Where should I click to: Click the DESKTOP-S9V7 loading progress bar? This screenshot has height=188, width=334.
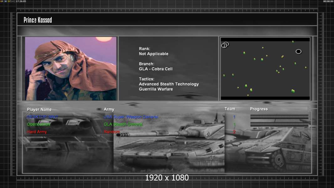click(x=279, y=117)
